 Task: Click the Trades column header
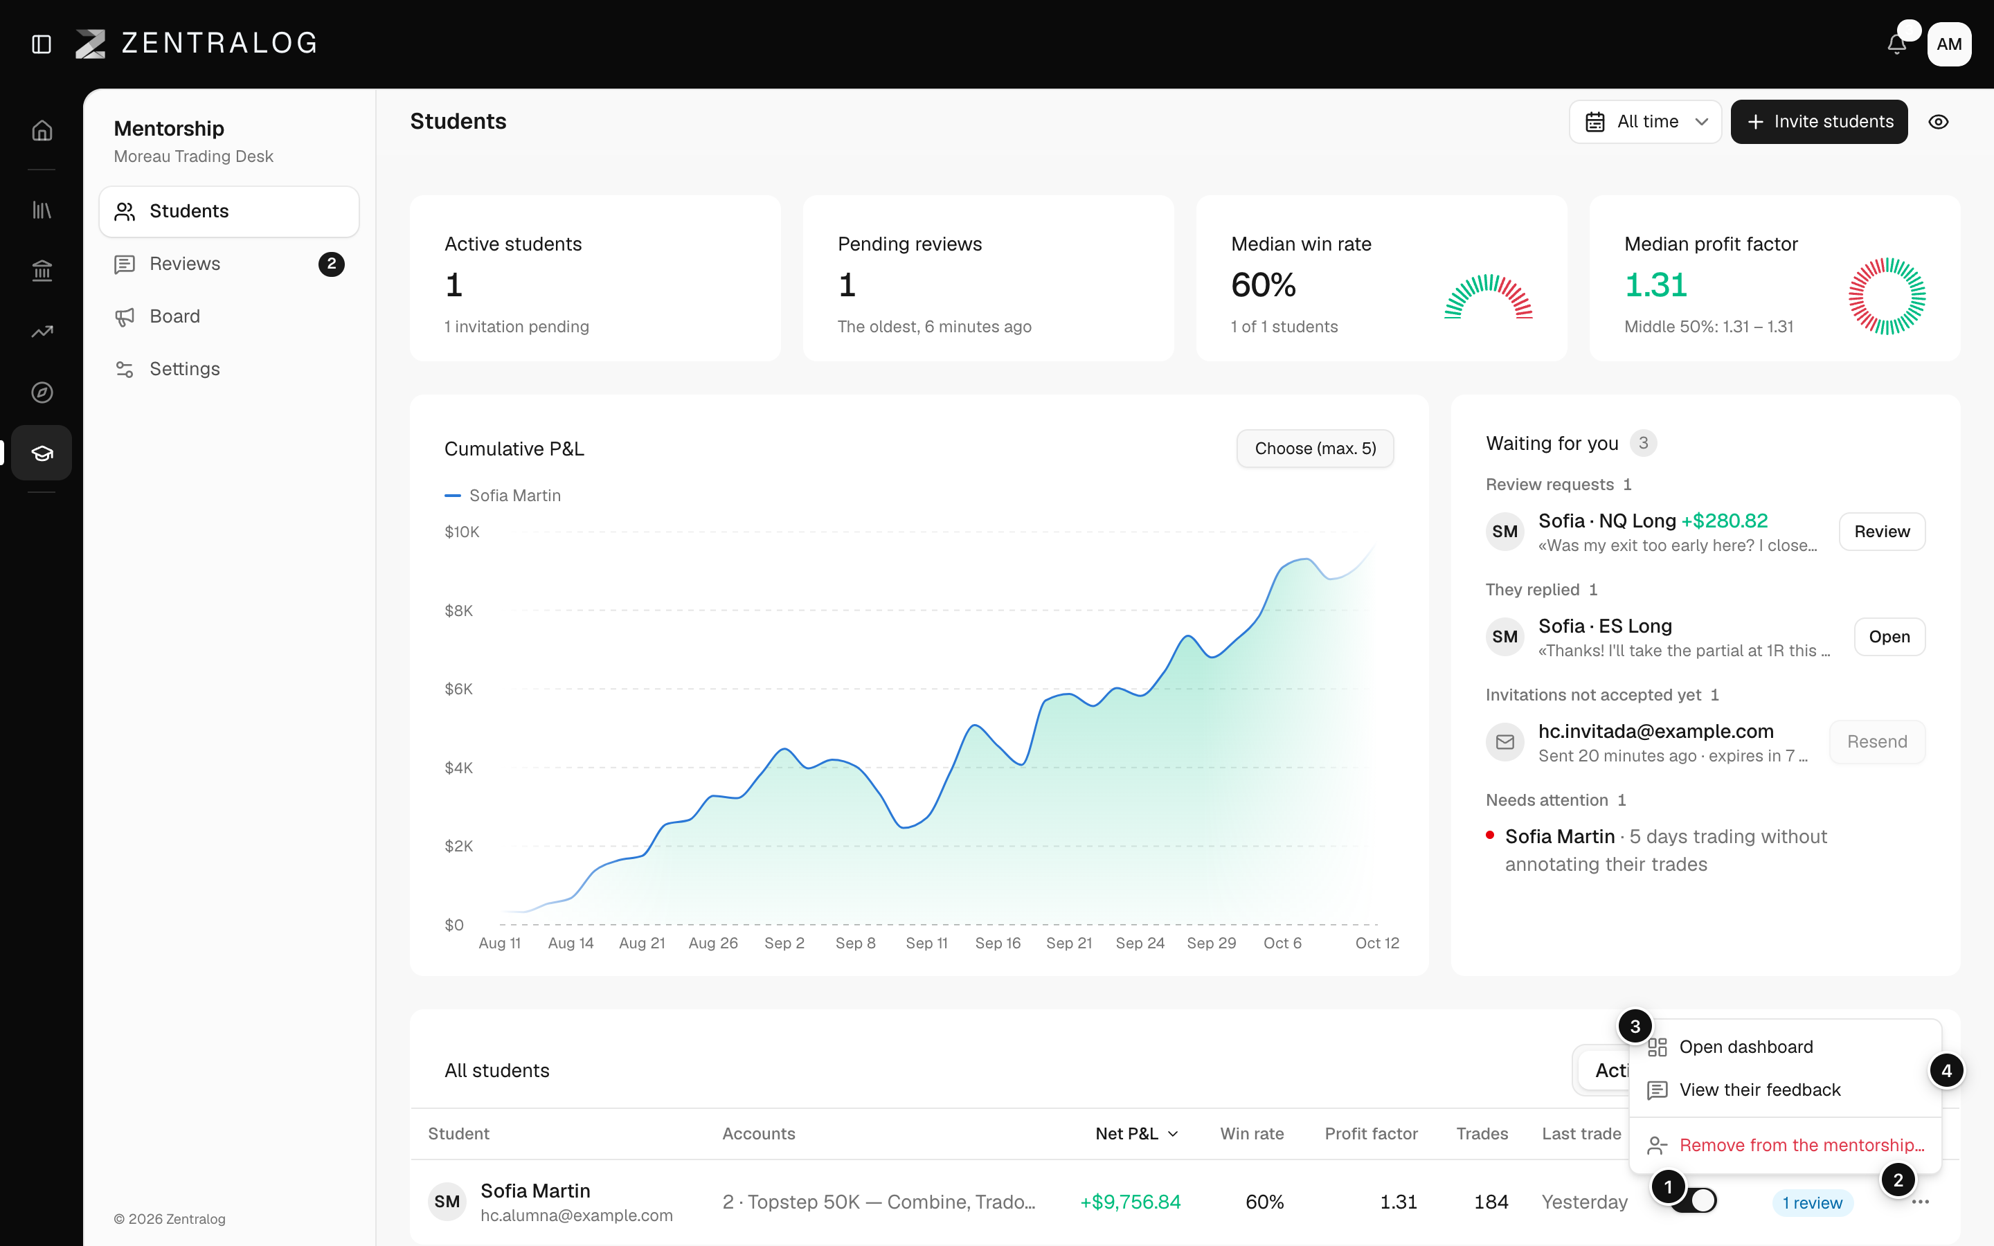[1482, 1133]
